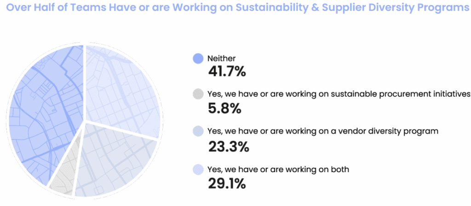Click the "working on both" legend label

pos(278,170)
